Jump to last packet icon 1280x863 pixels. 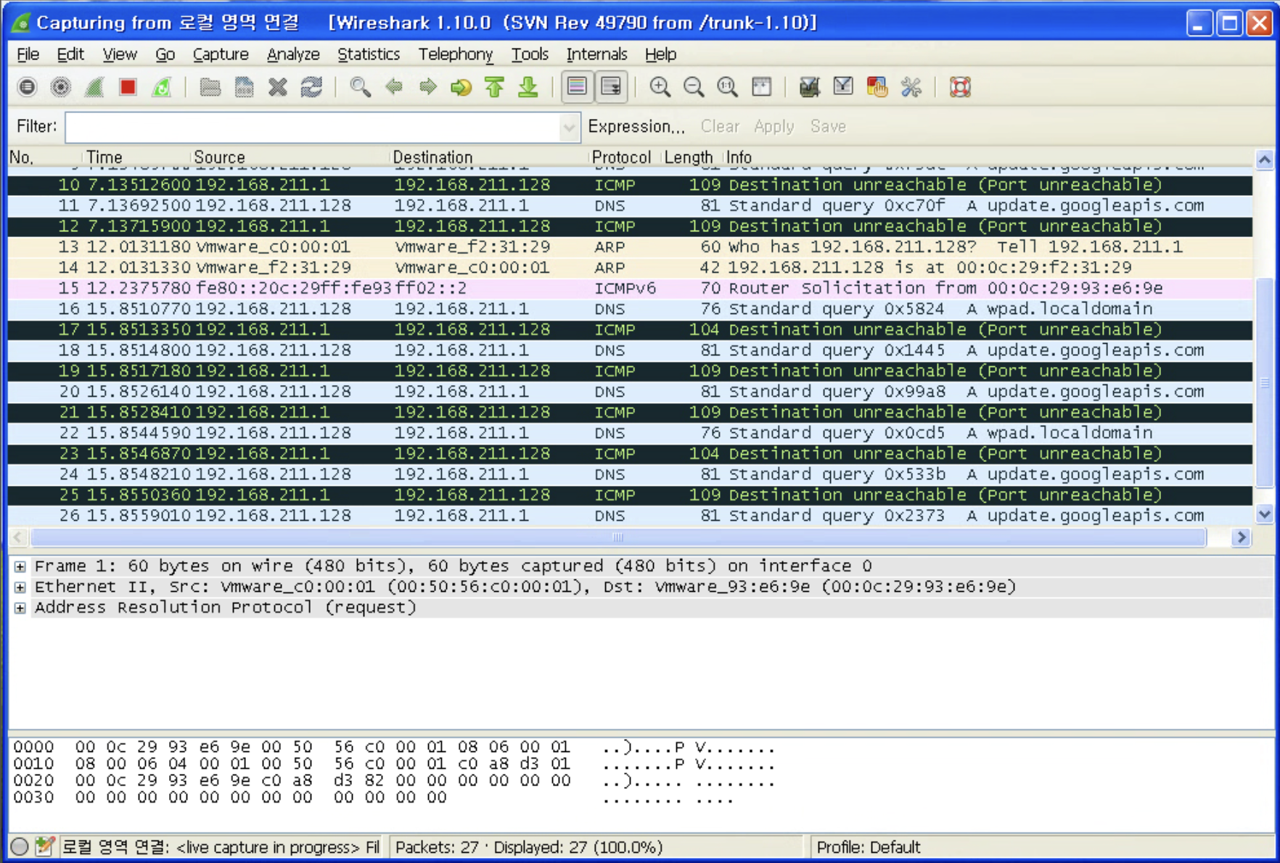pos(529,87)
